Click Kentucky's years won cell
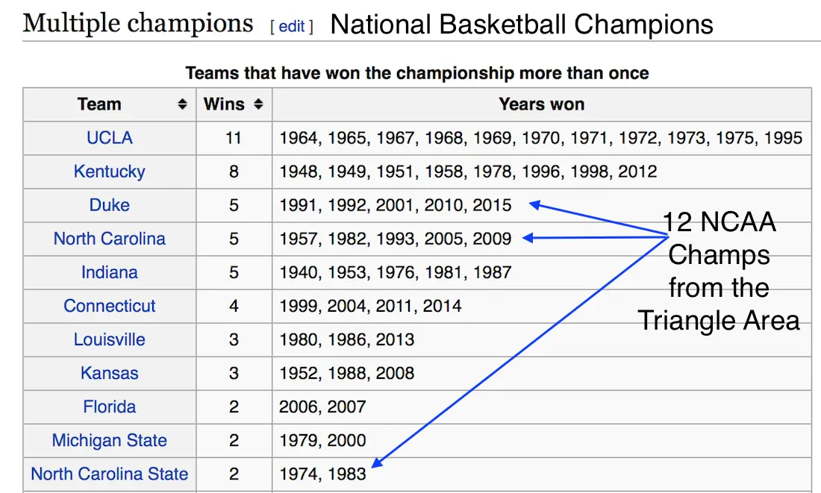821x493 pixels. [x=468, y=172]
